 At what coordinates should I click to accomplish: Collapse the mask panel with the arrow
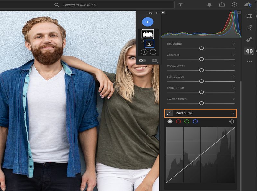pos(157,13)
